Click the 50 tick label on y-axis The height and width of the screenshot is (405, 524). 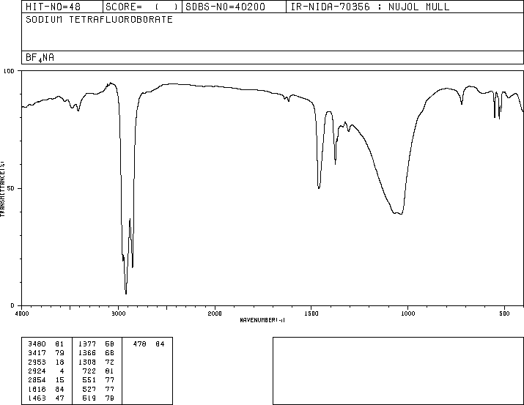[x=10, y=188]
